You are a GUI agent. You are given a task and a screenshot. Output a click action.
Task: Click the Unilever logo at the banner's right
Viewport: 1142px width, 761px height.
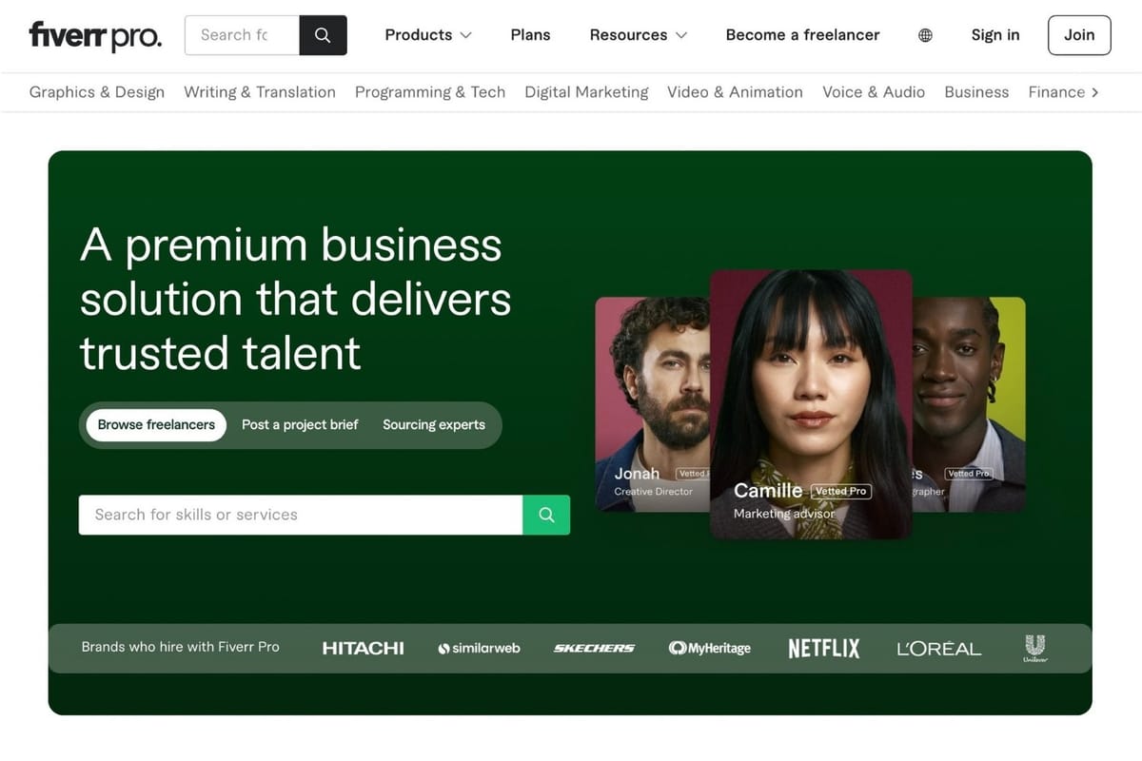pyautogui.click(x=1034, y=648)
